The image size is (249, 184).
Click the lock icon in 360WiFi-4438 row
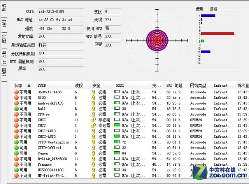point(93,92)
